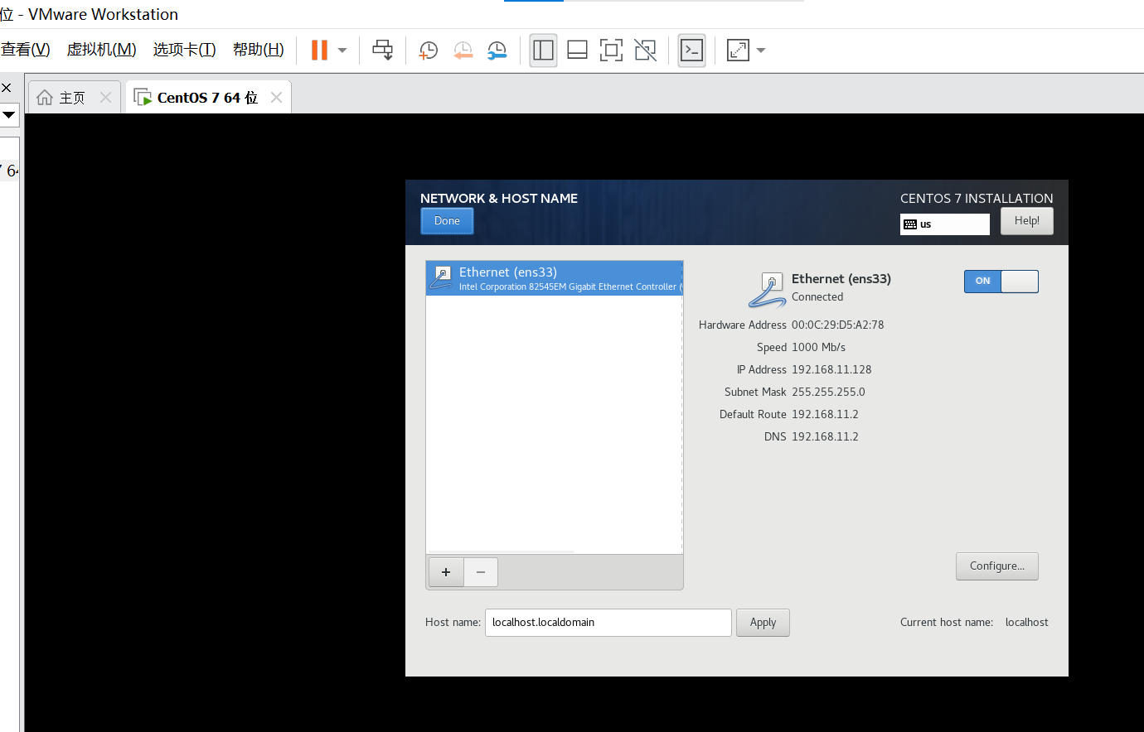The image size is (1144, 732).
Task: Click the Connected status text
Action: click(817, 297)
